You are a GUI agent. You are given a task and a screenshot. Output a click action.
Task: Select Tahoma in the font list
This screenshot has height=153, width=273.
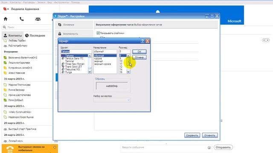point(74,56)
